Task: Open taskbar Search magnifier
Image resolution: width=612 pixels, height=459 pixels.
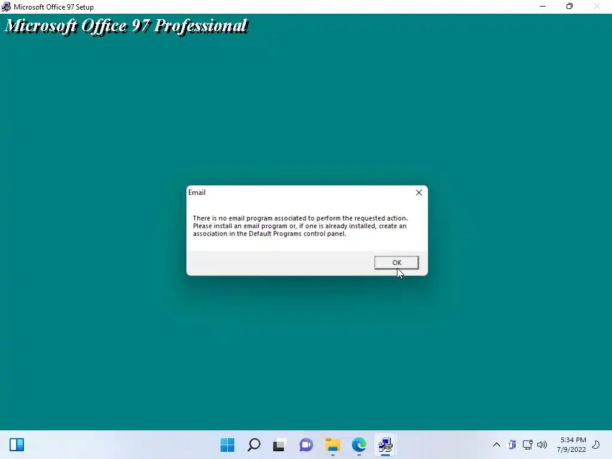Action: click(x=253, y=445)
